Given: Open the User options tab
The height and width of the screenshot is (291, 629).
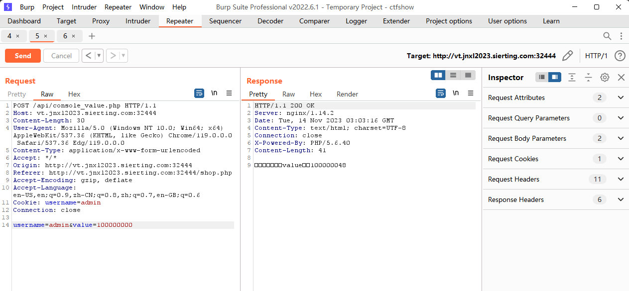Looking at the screenshot, I should [507, 21].
